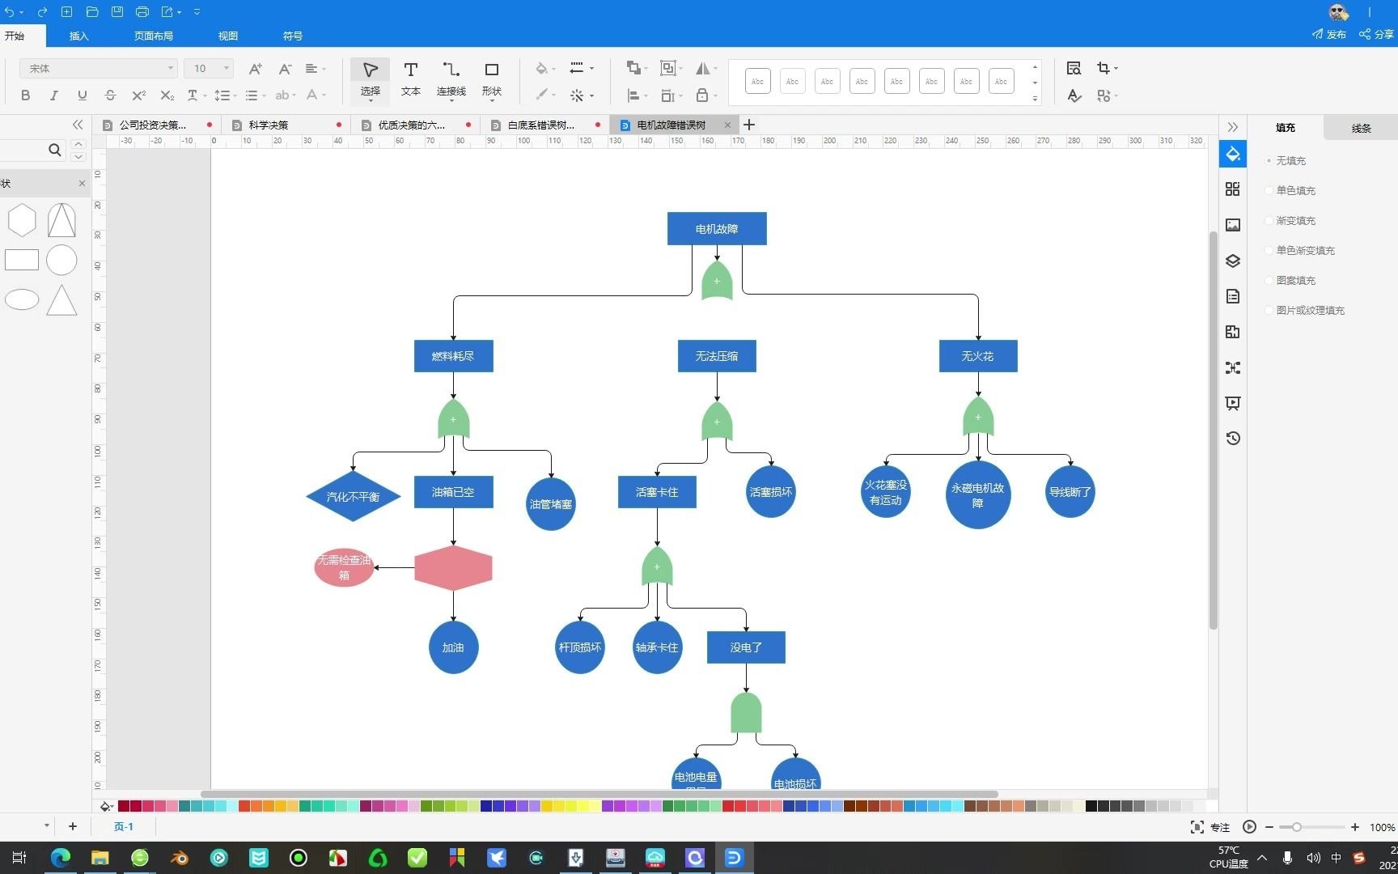Search shapes in the library panel
This screenshot has width=1398, height=874.
click(x=54, y=150)
